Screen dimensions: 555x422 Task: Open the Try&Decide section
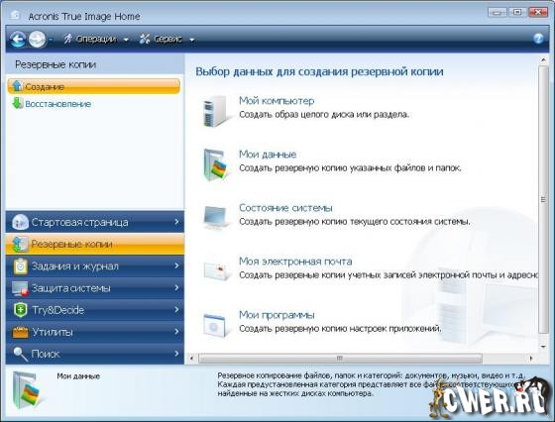95,310
